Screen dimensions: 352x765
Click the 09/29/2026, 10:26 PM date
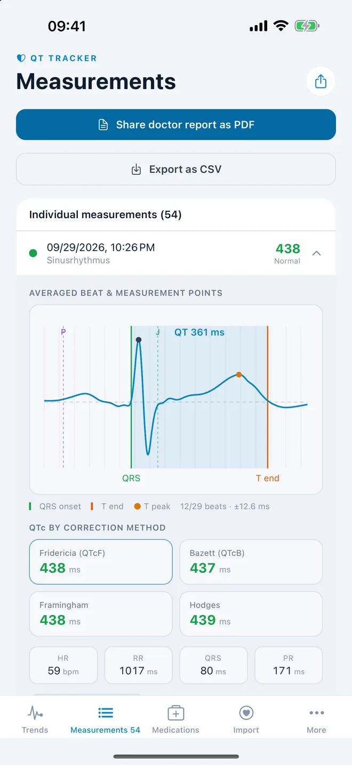(101, 248)
